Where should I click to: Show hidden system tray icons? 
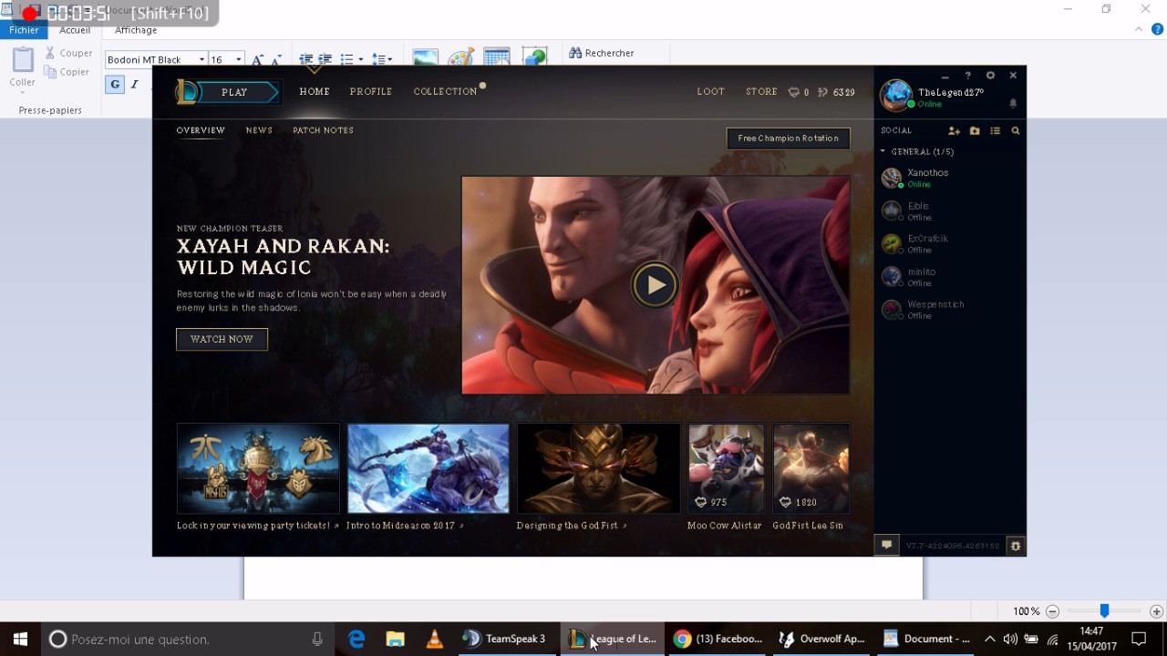click(989, 639)
